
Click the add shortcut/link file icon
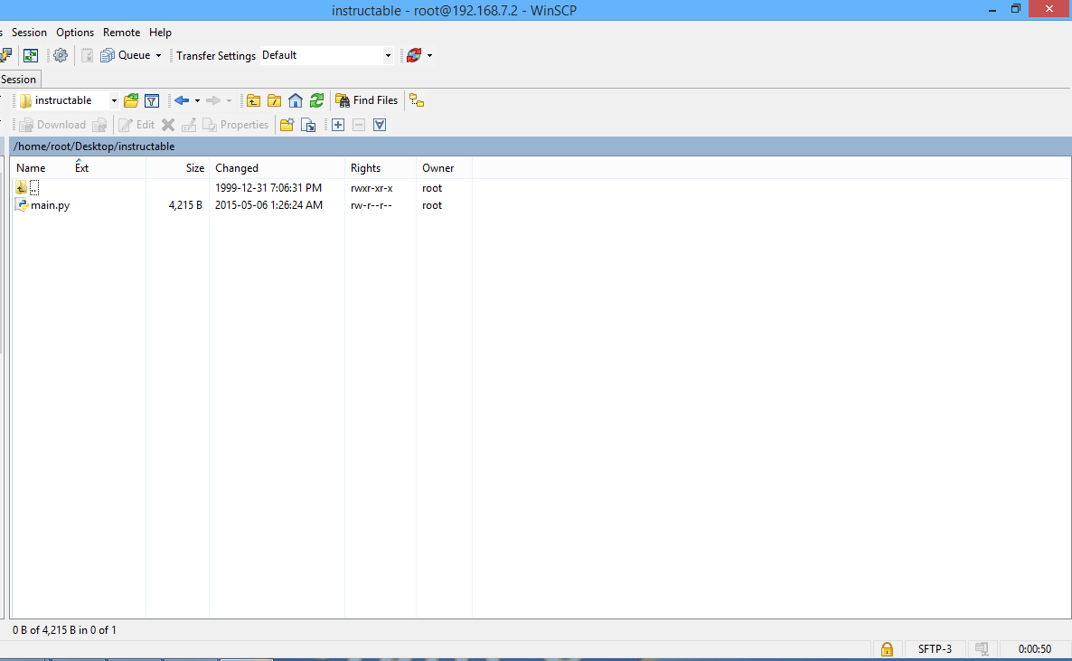pyautogui.click(x=308, y=125)
